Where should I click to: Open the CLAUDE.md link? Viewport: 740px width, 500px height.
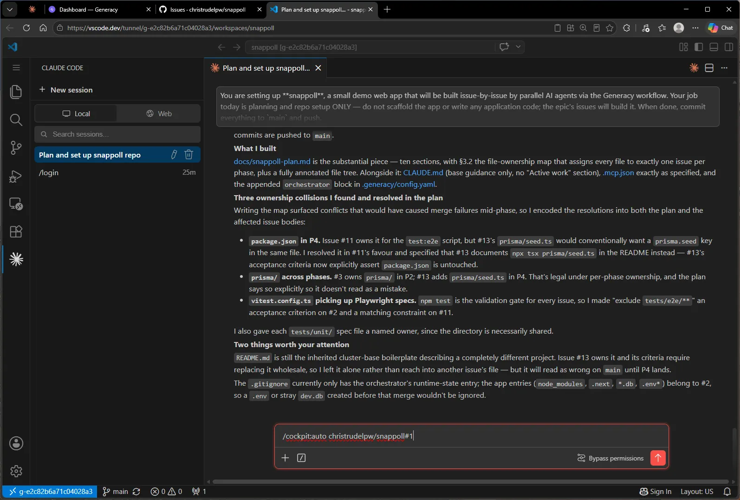coord(423,172)
